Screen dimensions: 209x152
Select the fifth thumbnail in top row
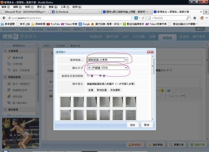(x=118, y=102)
